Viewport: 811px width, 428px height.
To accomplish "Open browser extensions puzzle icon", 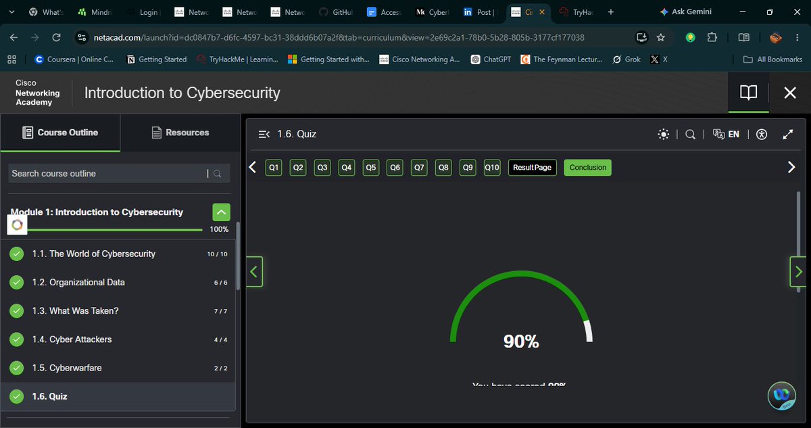I will pyautogui.click(x=712, y=38).
